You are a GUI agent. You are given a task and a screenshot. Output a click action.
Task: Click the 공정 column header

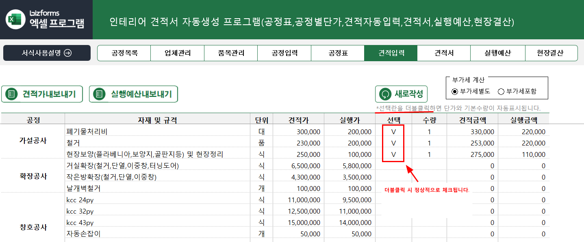[33, 120]
